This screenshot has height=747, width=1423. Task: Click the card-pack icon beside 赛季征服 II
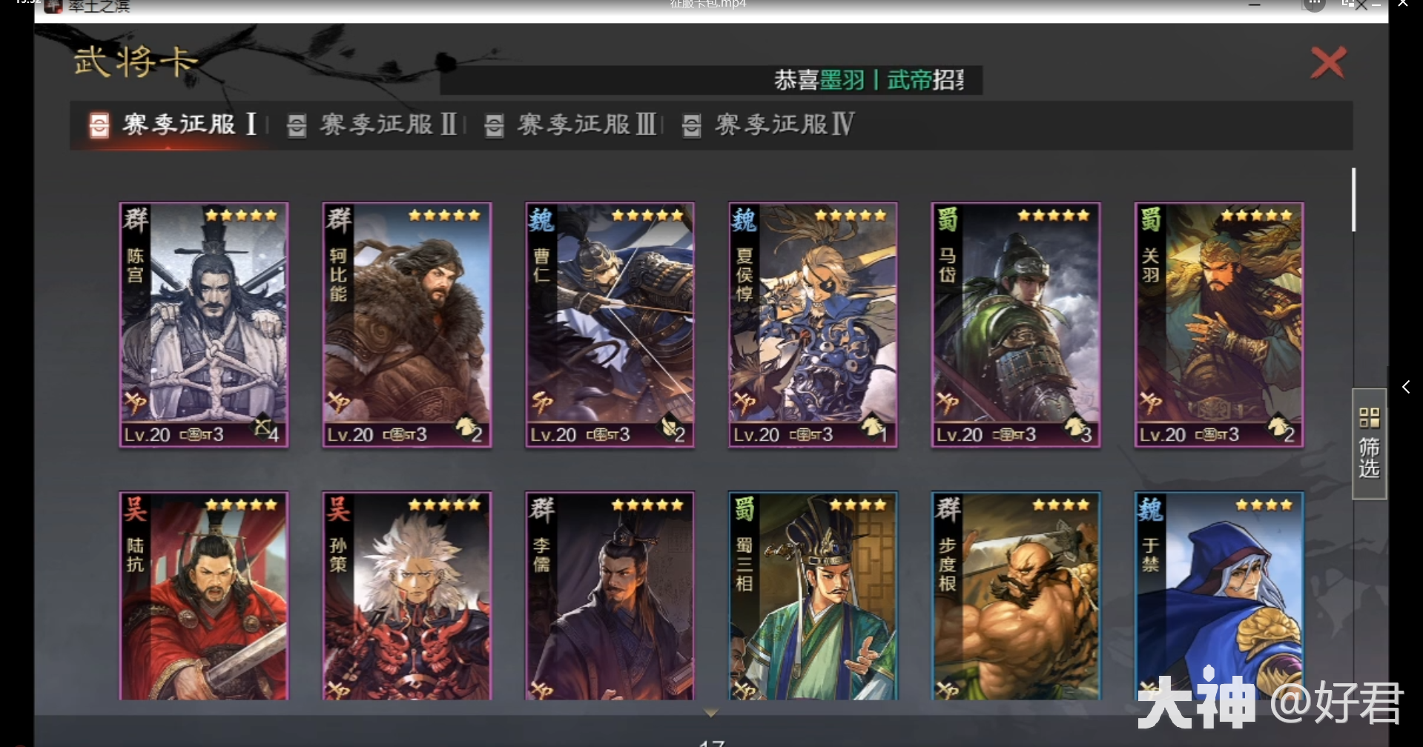tap(297, 125)
